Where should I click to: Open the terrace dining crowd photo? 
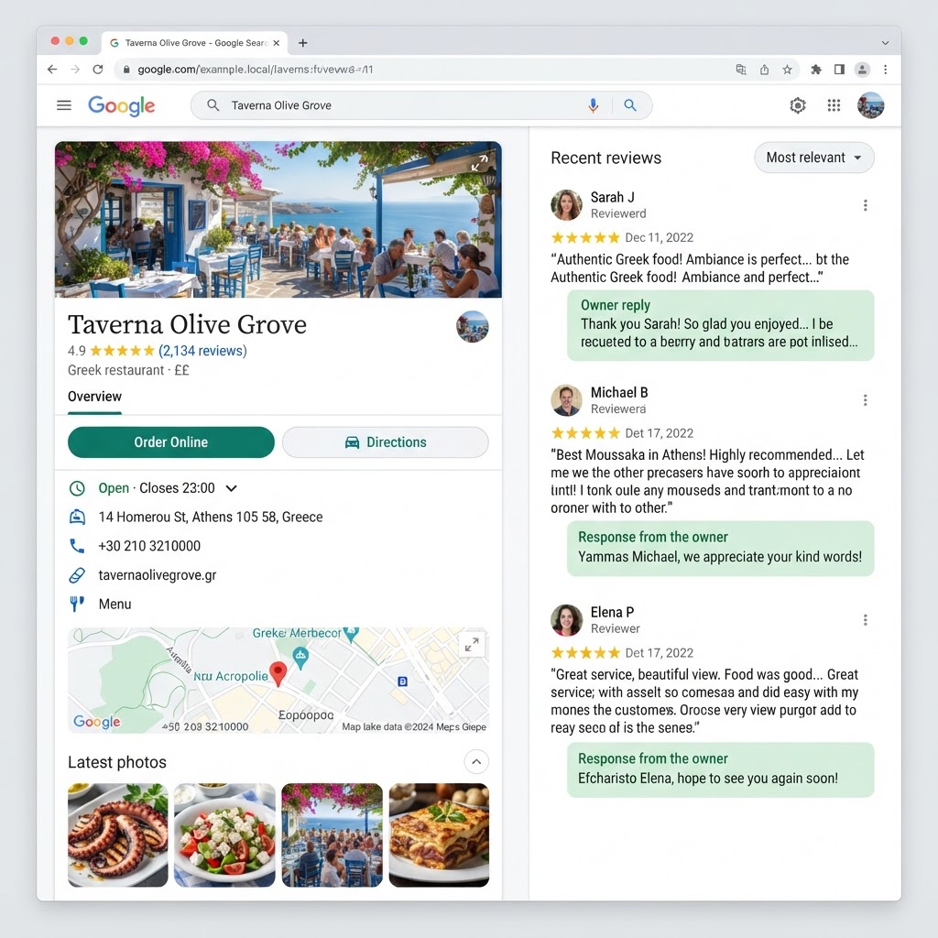click(332, 834)
